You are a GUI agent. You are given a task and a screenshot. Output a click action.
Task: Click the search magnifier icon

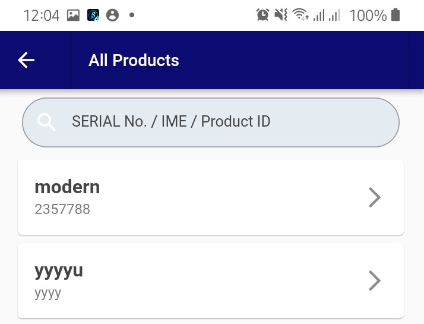[x=46, y=122]
